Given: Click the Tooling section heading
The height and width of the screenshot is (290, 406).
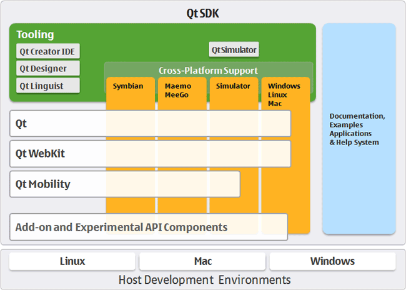Looking at the screenshot, I should click(x=36, y=34).
